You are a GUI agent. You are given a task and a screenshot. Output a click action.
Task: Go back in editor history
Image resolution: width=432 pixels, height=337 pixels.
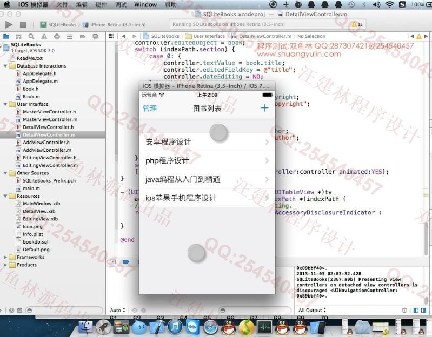(124, 36)
